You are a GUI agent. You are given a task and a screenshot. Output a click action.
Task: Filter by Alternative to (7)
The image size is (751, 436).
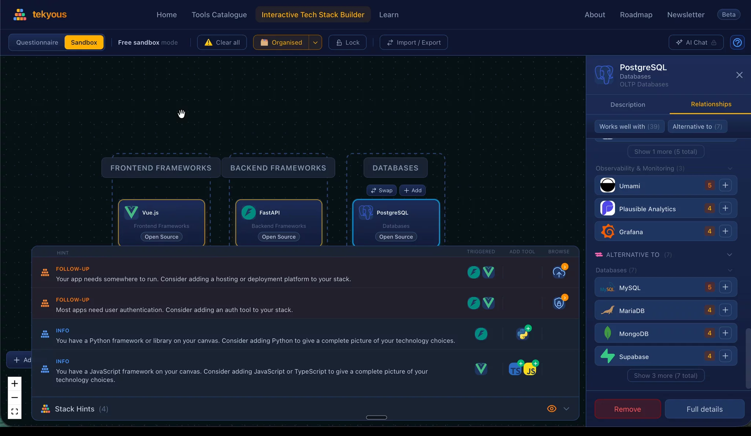[x=697, y=126]
